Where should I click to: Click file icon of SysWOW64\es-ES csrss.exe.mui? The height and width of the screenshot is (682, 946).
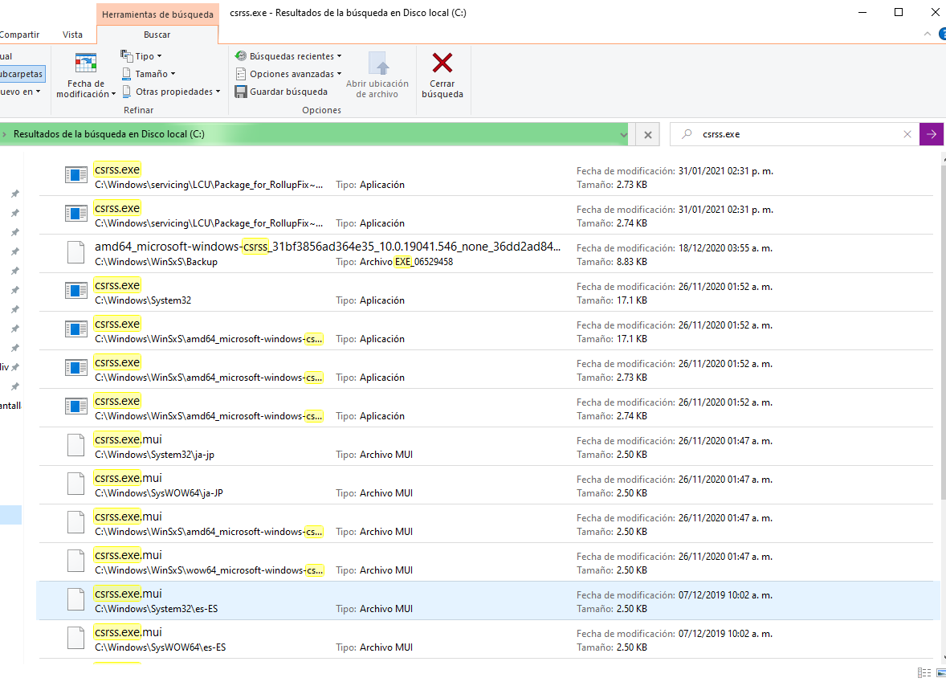(x=76, y=639)
